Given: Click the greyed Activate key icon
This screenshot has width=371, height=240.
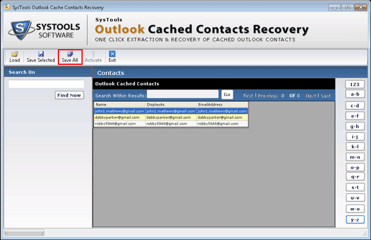Looking at the screenshot, I should pyautogui.click(x=93, y=54).
